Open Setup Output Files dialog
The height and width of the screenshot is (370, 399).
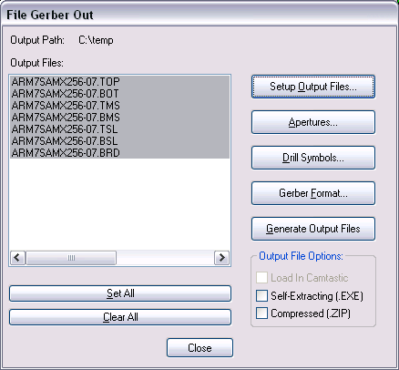point(313,87)
